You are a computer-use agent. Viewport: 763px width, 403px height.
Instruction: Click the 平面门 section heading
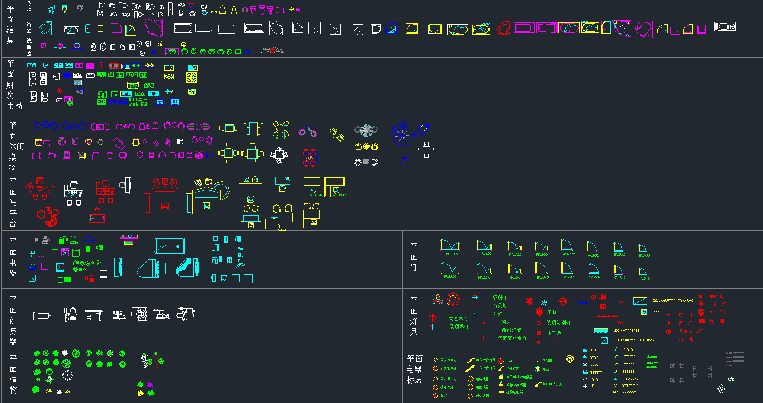tap(414, 257)
